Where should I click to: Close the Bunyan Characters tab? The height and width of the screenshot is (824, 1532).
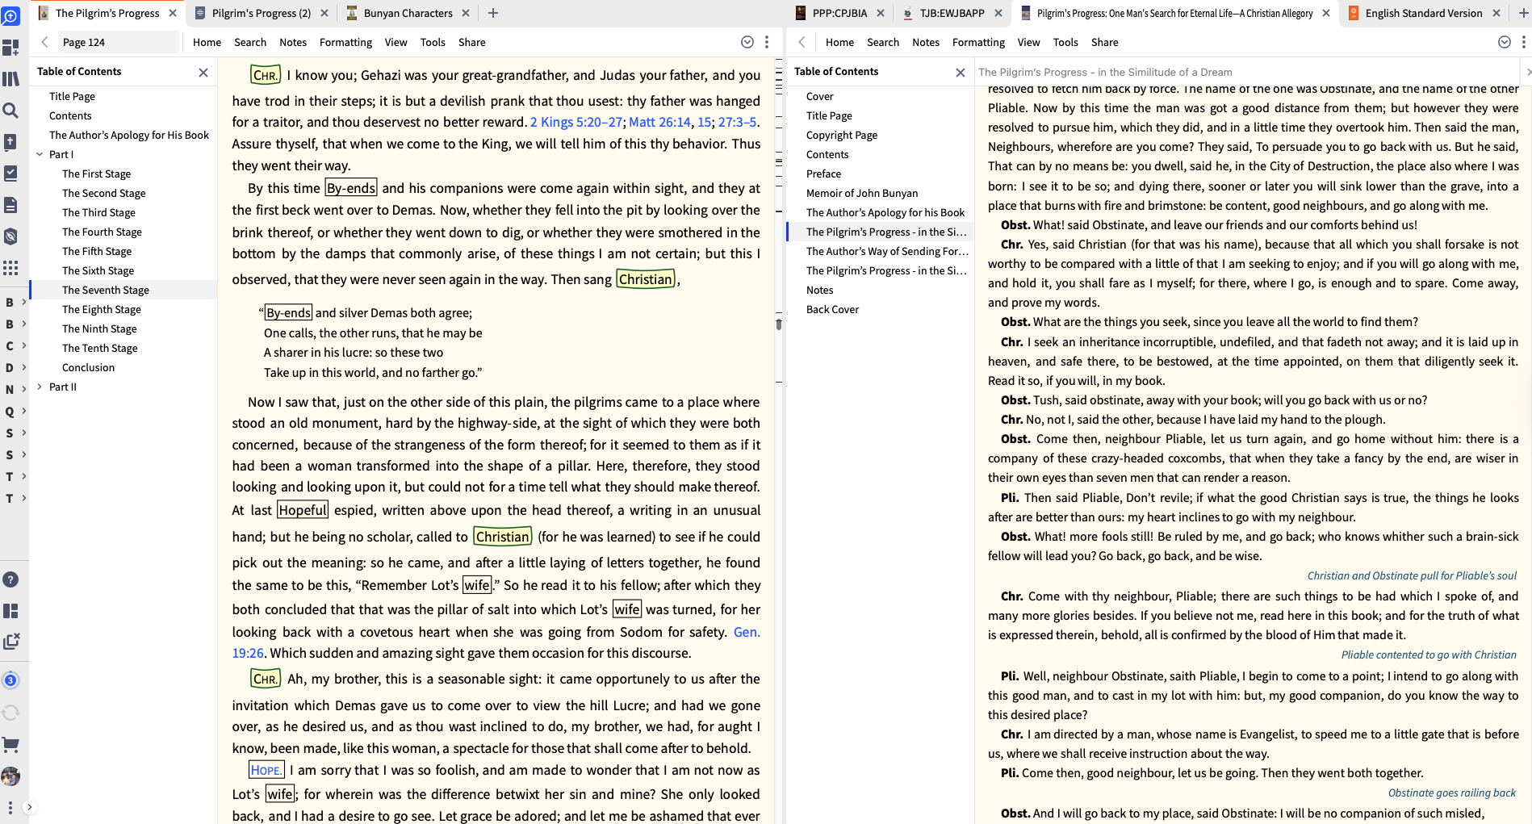pos(466,13)
